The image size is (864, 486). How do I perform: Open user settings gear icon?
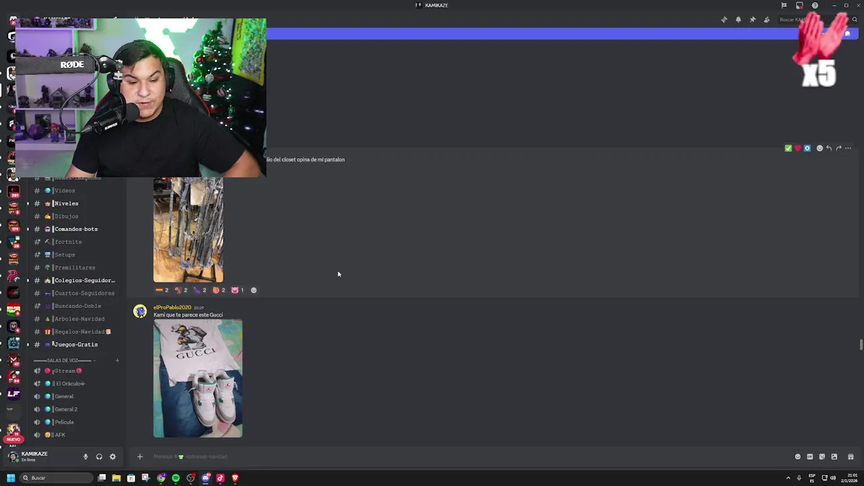113,457
